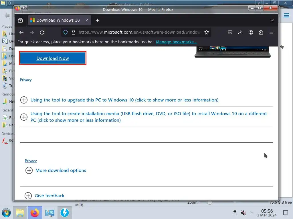Click laptop image on Microsoft page
293x219 pixels.
point(233,52)
